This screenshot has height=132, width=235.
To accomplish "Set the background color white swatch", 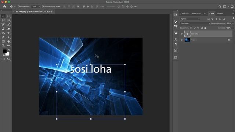I will [8, 54].
